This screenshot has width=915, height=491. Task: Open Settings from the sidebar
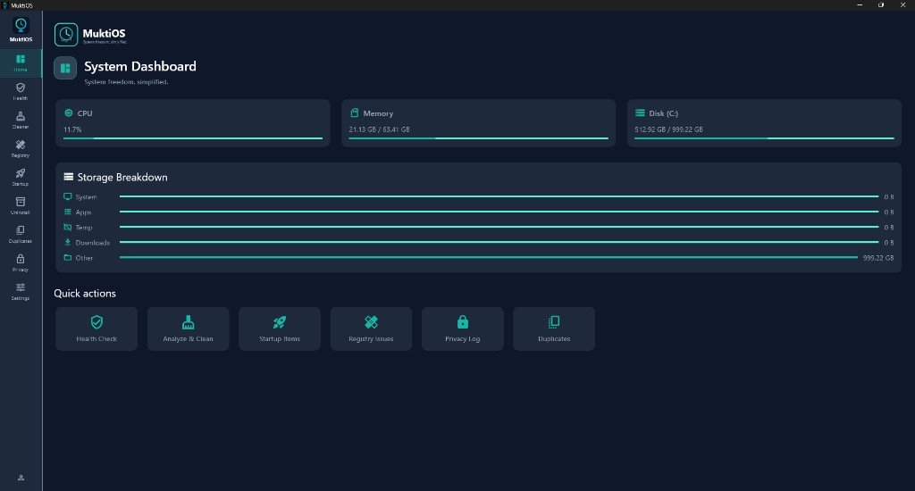click(x=21, y=292)
